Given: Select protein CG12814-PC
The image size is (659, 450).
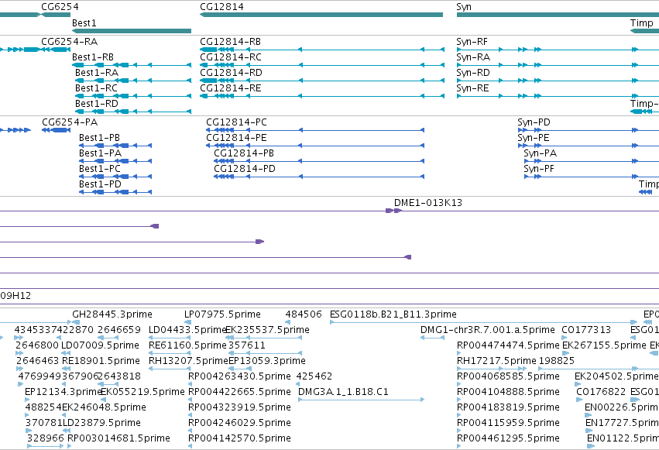Looking at the screenshot, I should point(315,130).
